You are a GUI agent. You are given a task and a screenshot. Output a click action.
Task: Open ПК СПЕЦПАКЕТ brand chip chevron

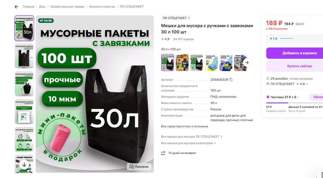[x=189, y=18]
